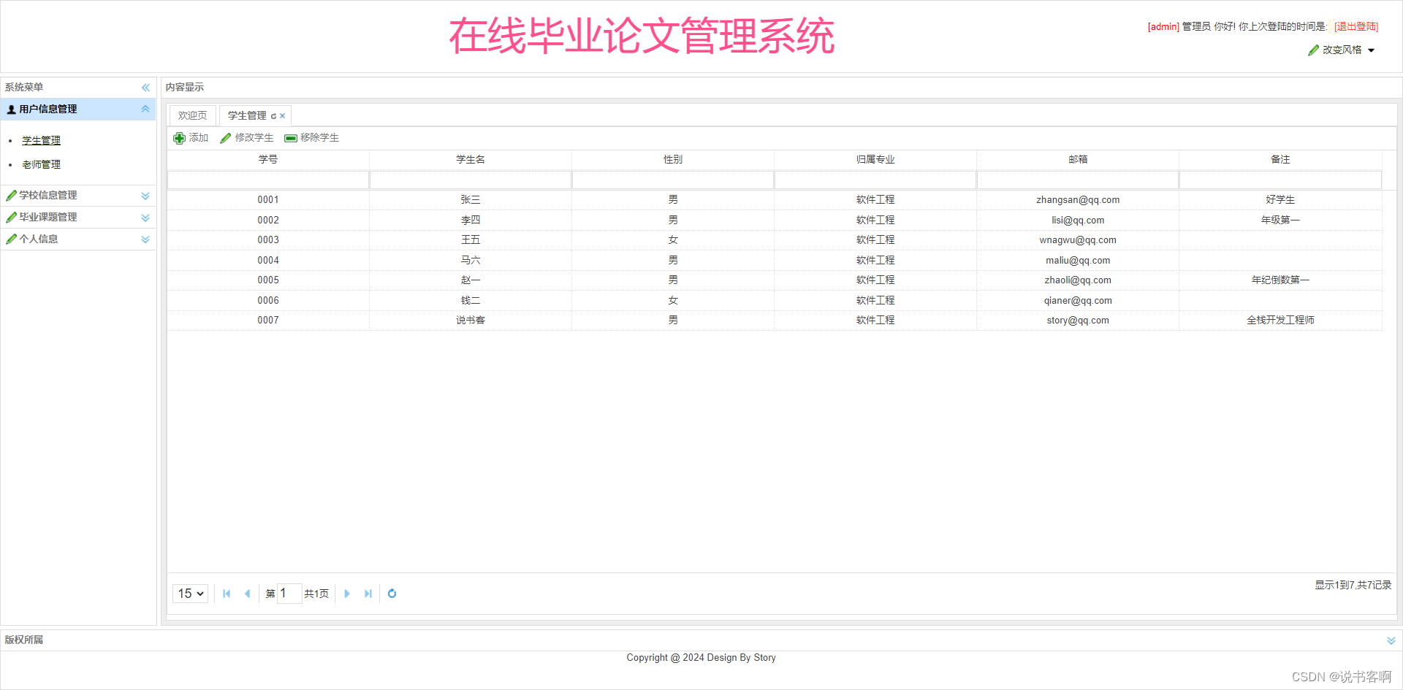Viewport: 1403px width, 690px height.
Task: Click the filter field under 性别
Action: coord(673,180)
